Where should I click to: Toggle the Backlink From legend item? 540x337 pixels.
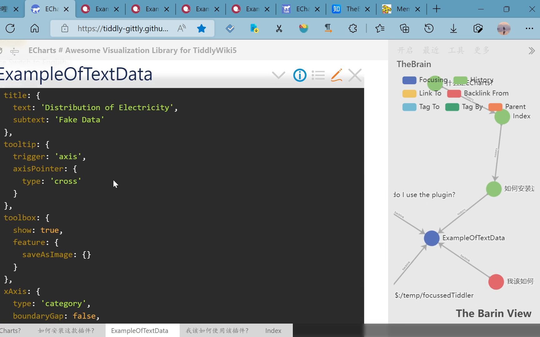(x=478, y=93)
